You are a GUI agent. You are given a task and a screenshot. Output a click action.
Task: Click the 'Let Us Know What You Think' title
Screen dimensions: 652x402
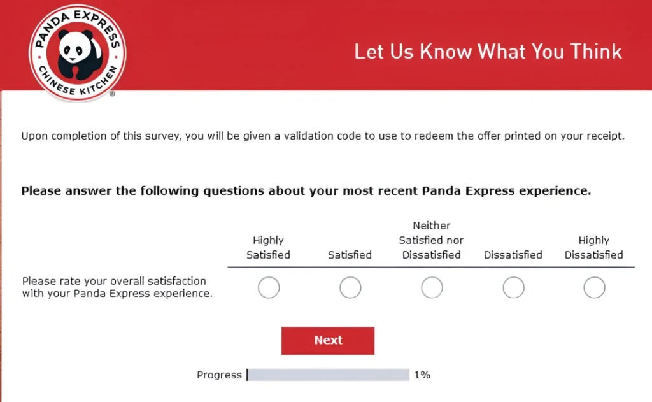488,52
